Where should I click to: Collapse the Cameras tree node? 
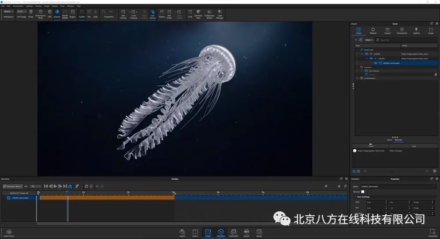tap(357, 67)
